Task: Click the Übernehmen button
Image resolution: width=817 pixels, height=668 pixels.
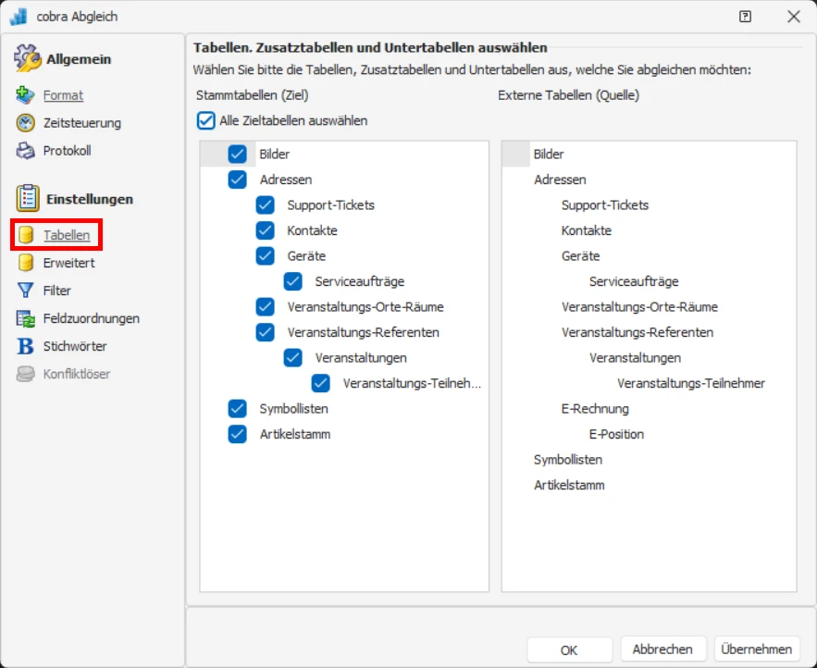Action: click(756, 649)
